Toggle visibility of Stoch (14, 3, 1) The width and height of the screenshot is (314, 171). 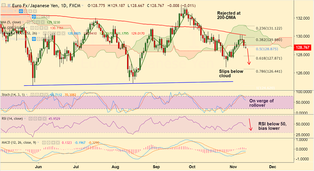click(32, 95)
